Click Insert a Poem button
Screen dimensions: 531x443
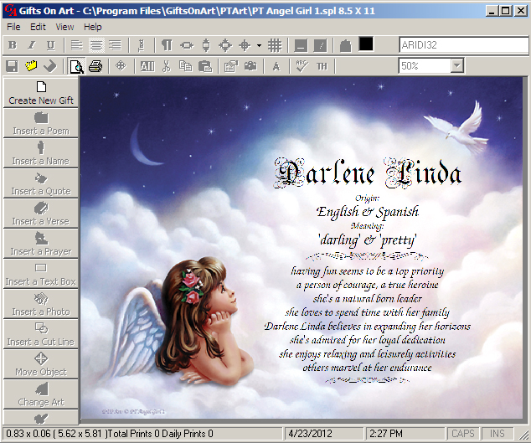(x=41, y=123)
